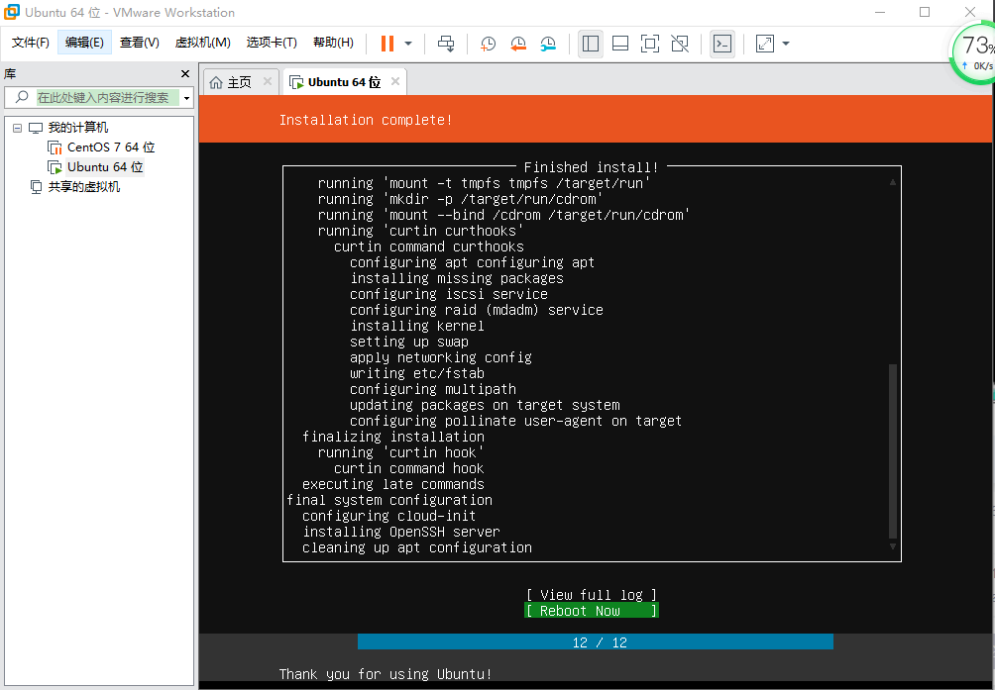Close the 库 library panel
The image size is (995, 690).
click(x=184, y=74)
